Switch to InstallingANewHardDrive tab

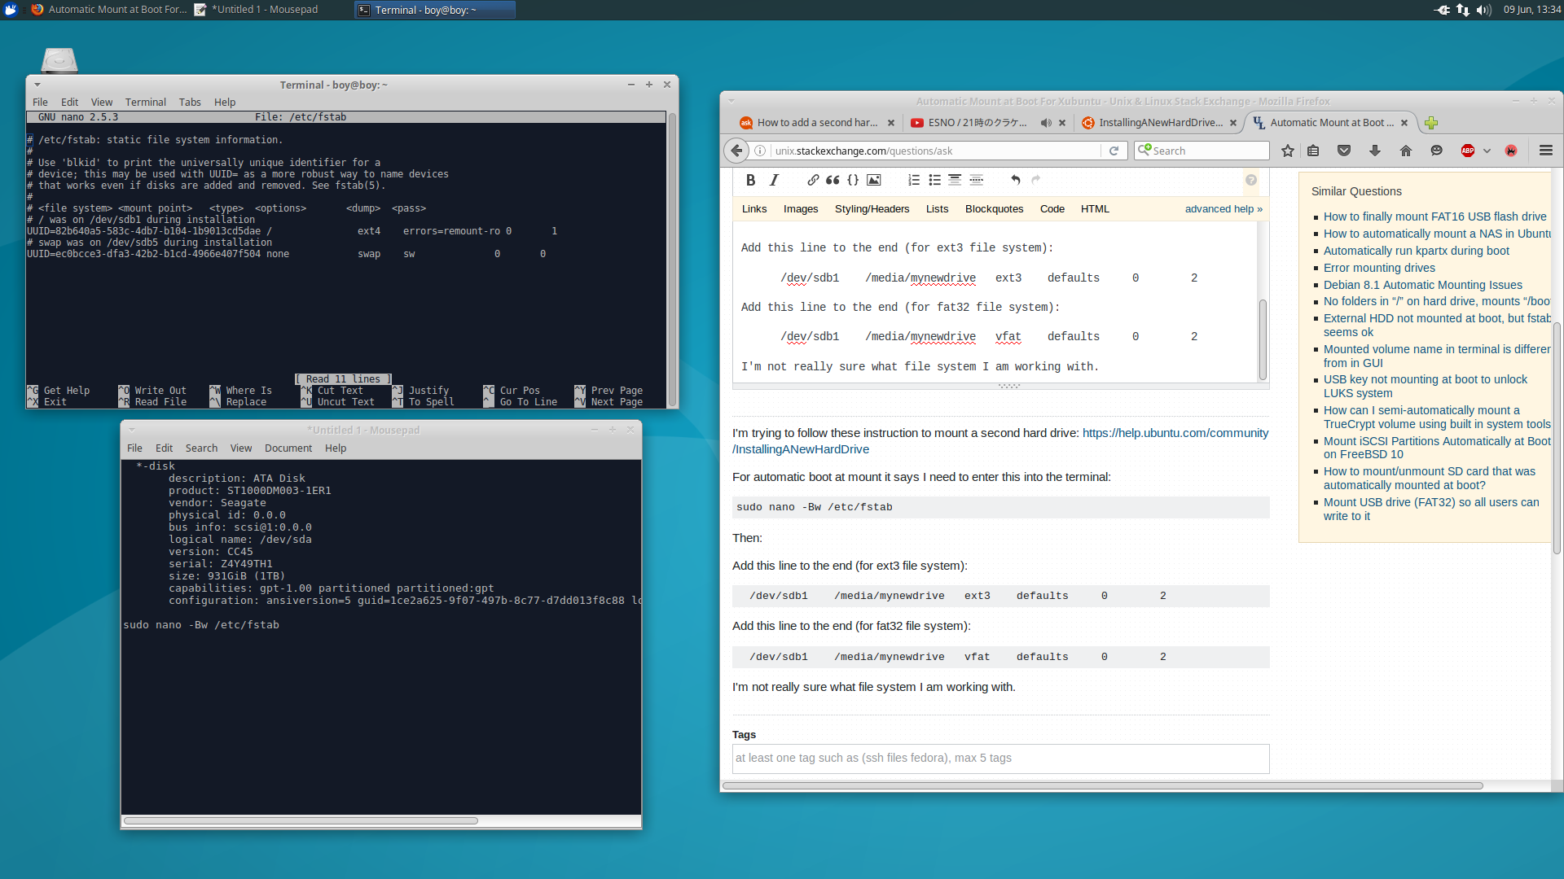(1159, 123)
